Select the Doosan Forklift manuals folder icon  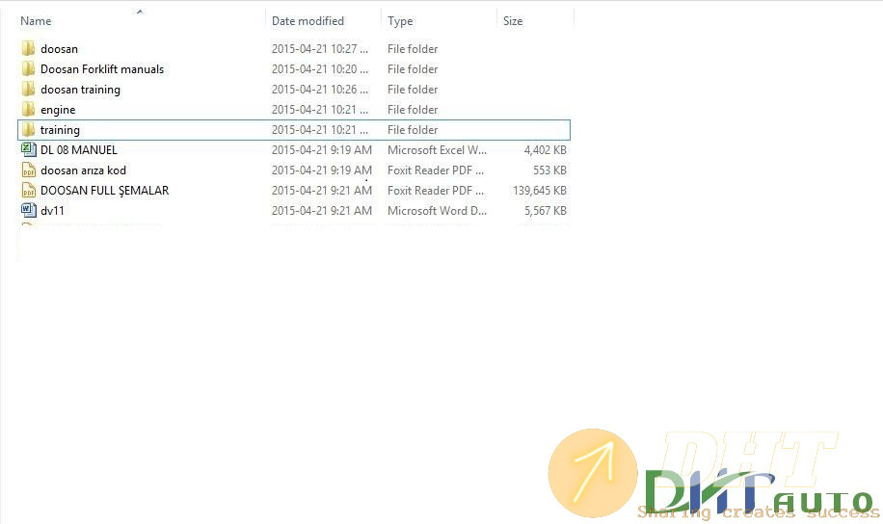28,68
